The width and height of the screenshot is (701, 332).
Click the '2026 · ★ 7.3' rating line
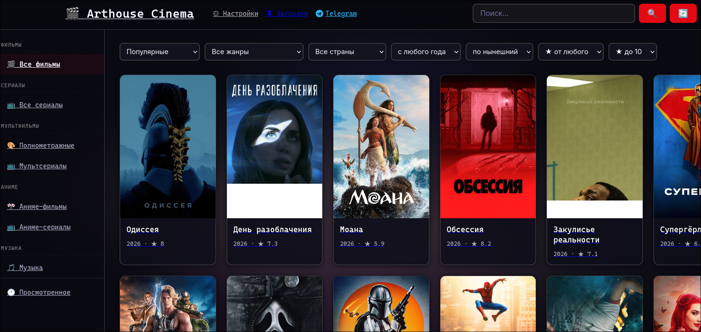[255, 243]
